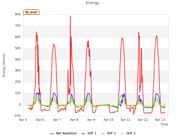The image size is (186, 139).
Task: Click the 400 y-axis tick label
Action: click(x=18, y=59)
